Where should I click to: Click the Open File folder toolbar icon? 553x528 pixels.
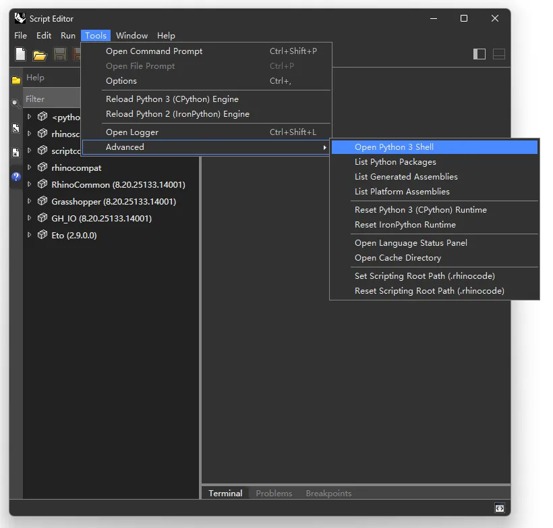[40, 55]
